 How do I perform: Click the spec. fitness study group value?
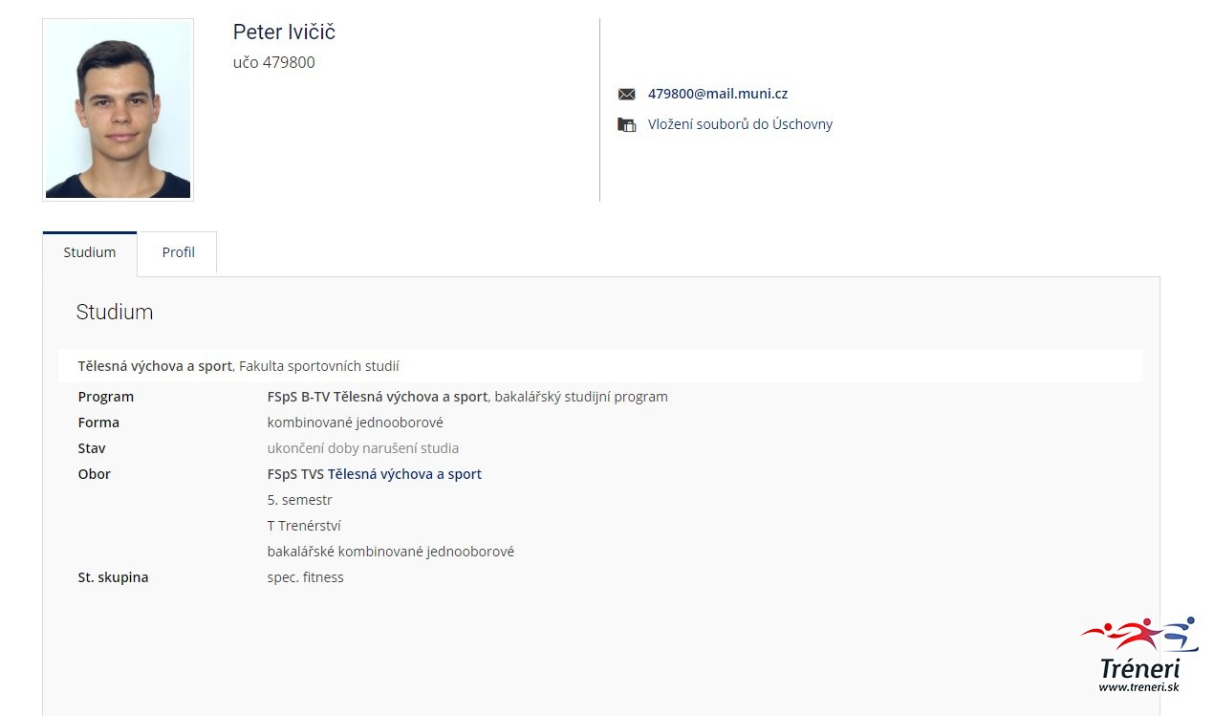305,577
